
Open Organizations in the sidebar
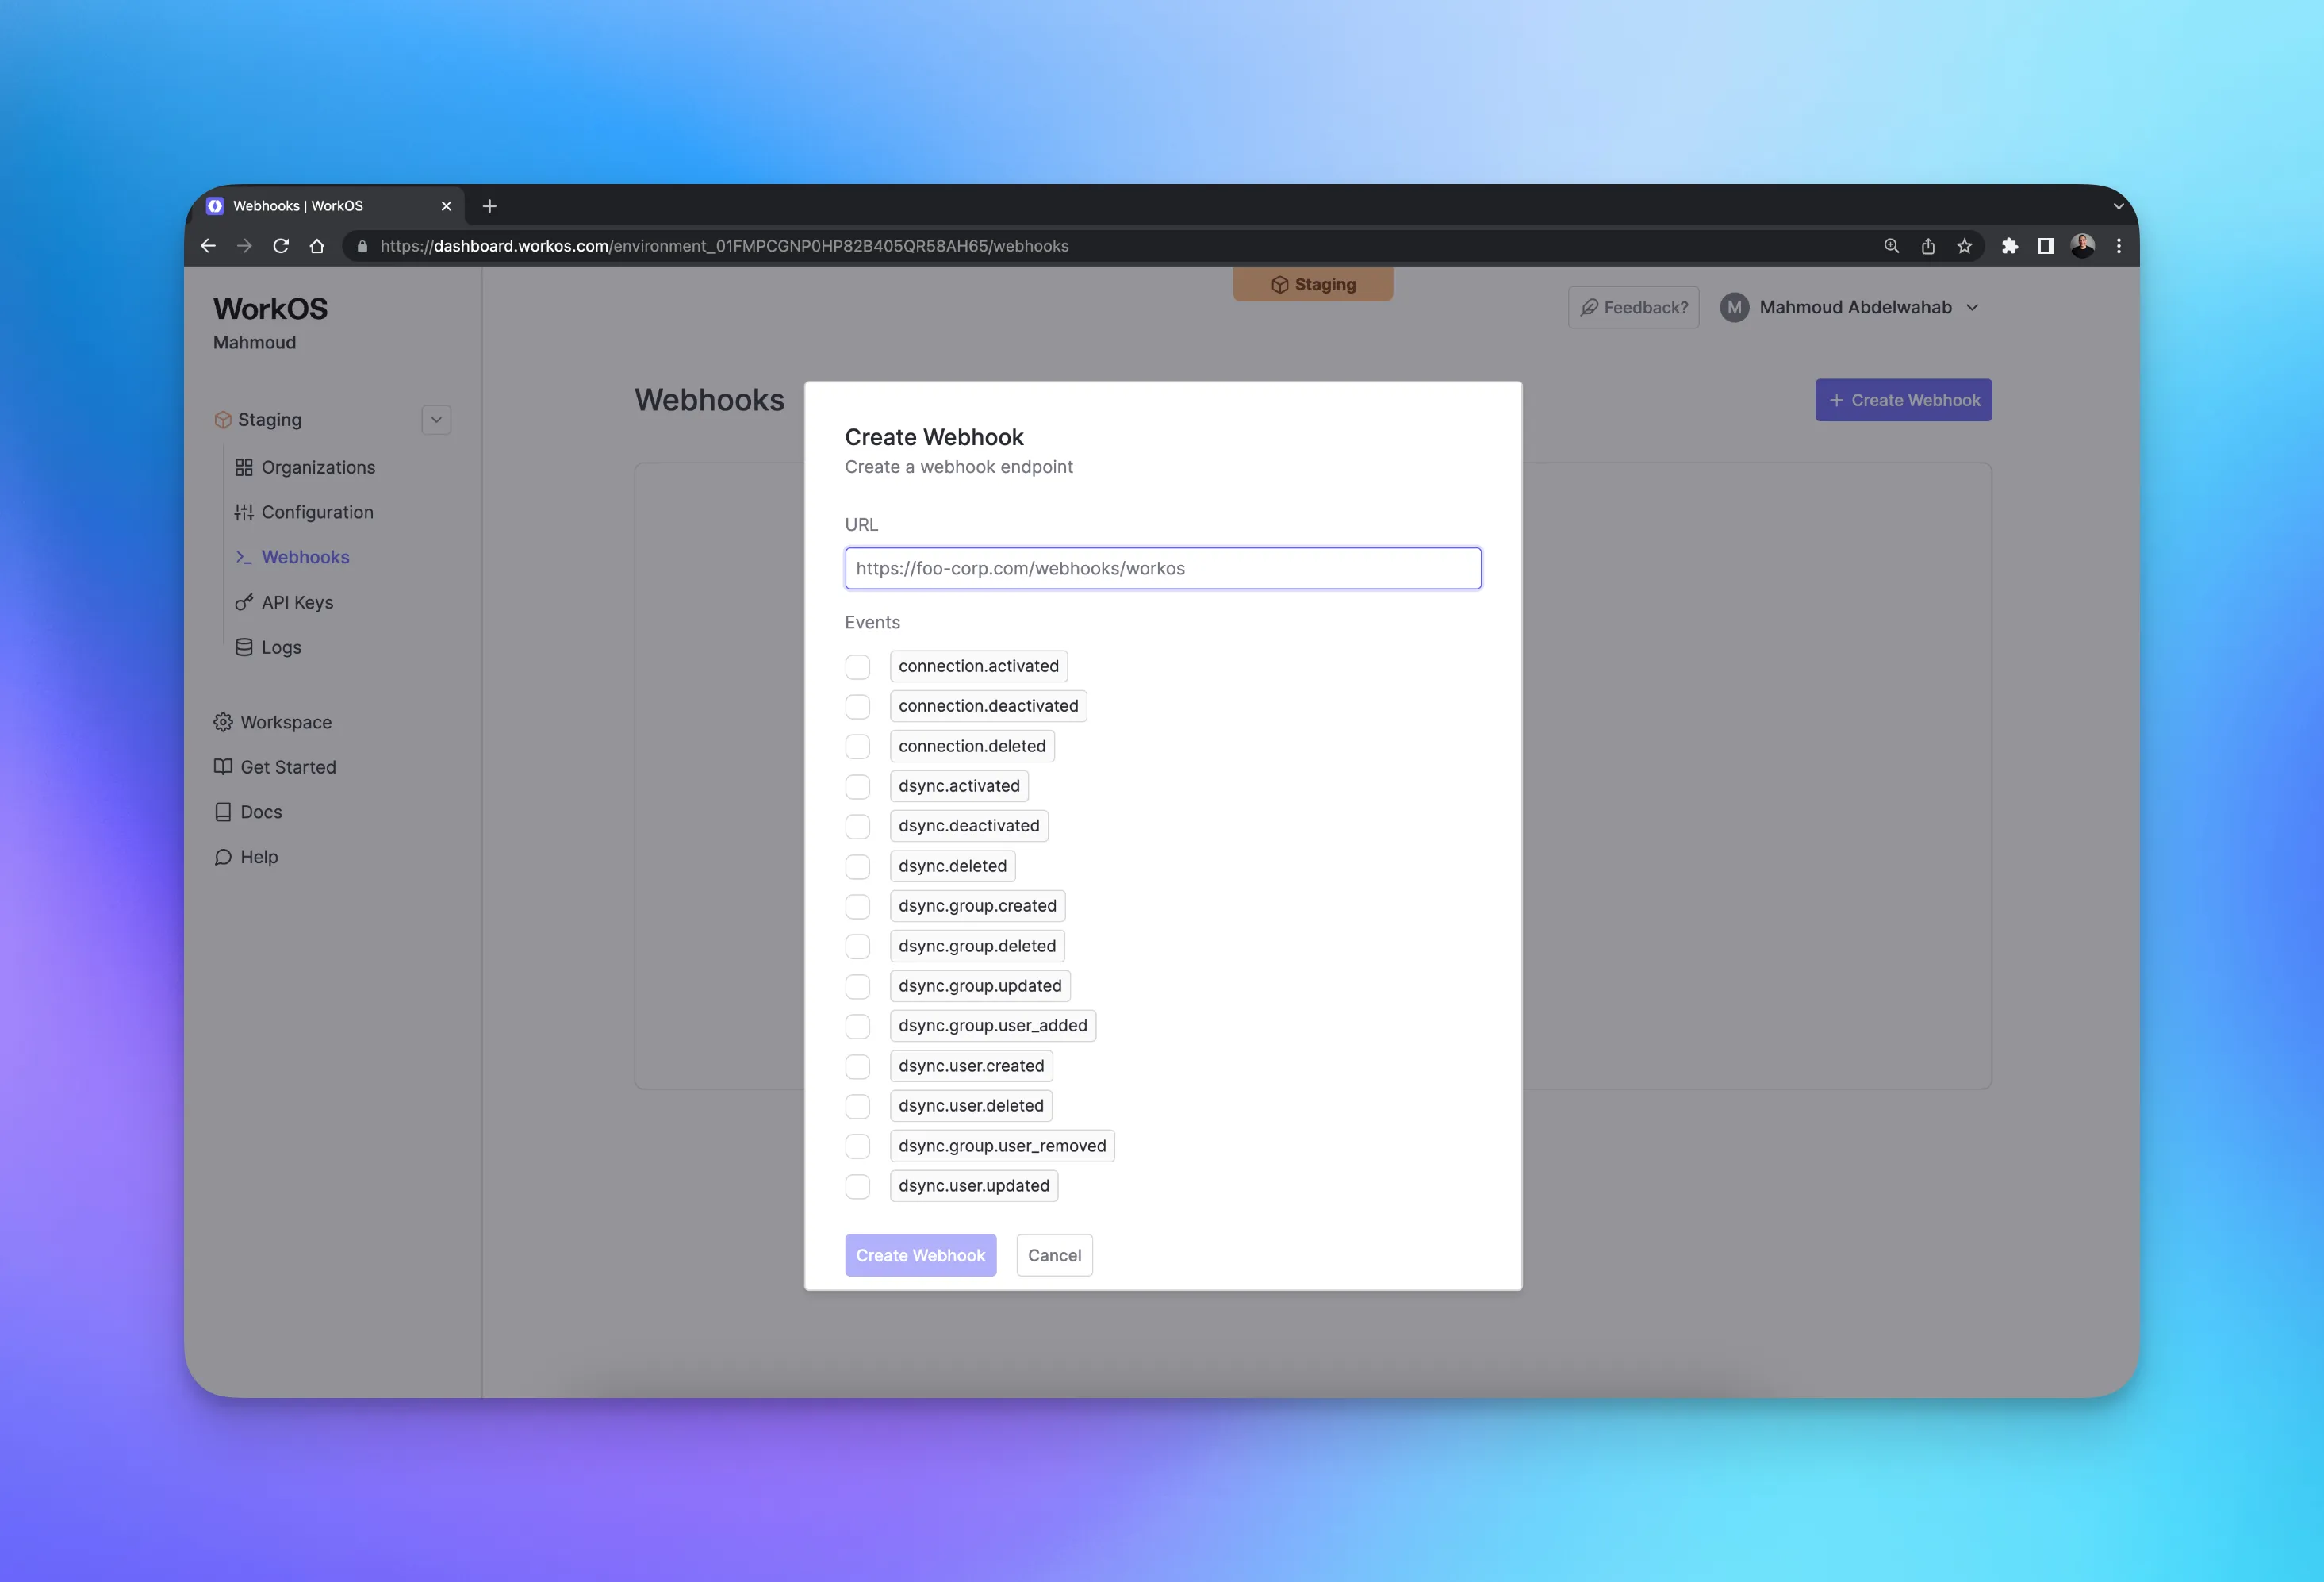(305, 467)
